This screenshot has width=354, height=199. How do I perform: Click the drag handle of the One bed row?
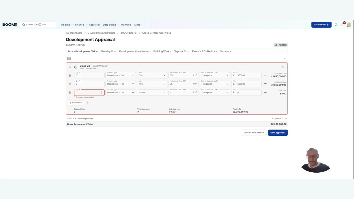pos(70,75)
